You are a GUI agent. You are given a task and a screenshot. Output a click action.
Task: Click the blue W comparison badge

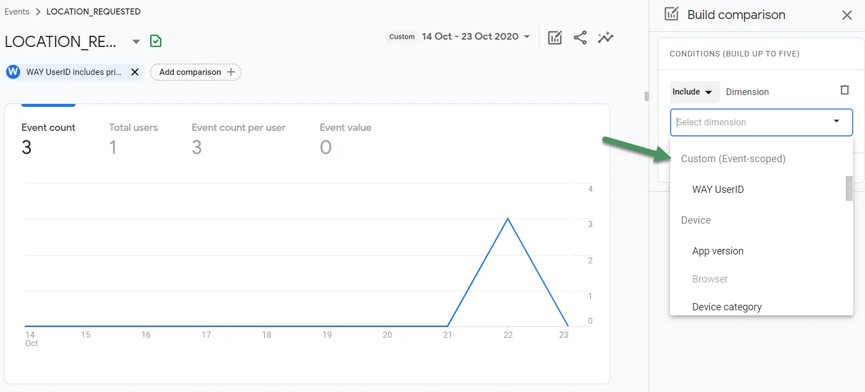pos(13,72)
